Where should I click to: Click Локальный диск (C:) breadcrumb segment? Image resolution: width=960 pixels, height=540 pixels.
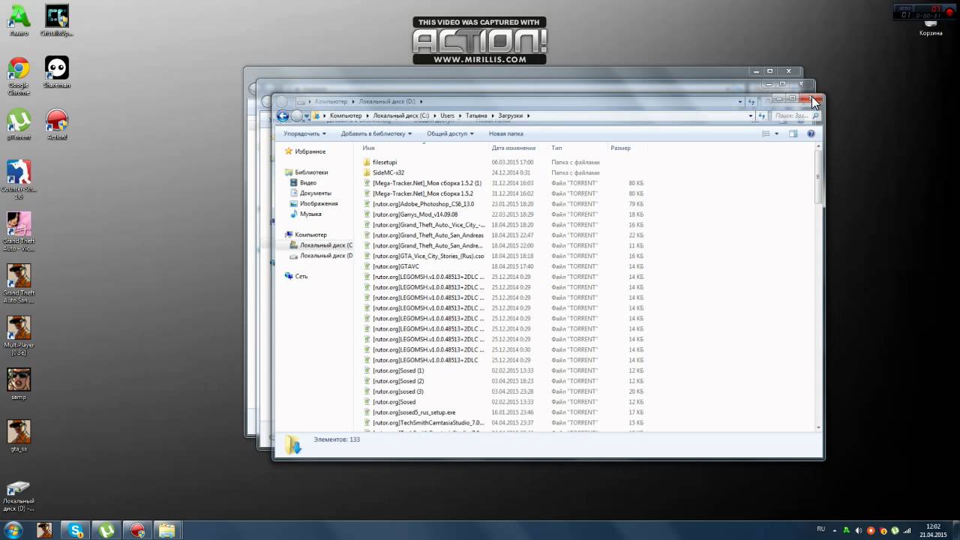point(400,115)
